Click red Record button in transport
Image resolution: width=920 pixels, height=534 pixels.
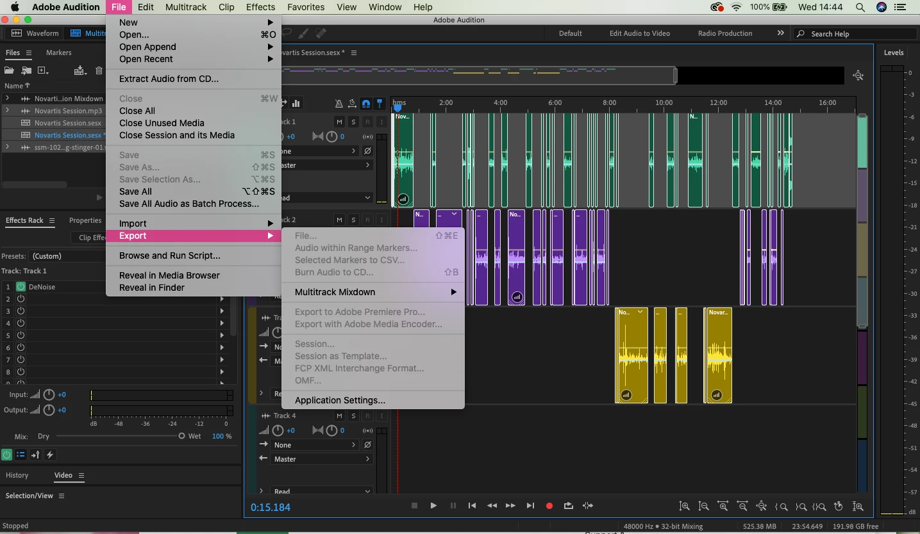click(x=549, y=506)
